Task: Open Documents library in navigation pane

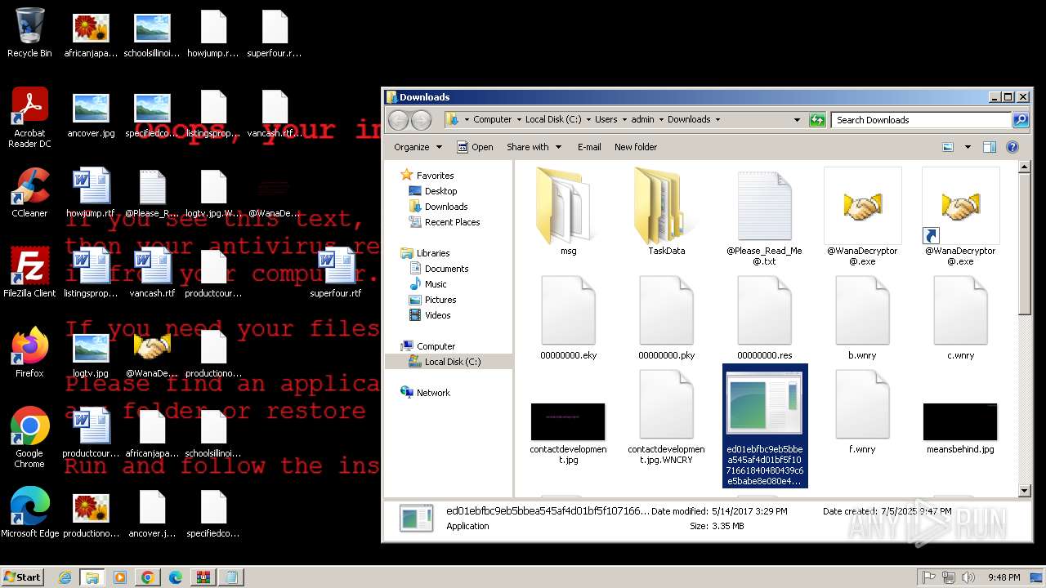Action: tap(446, 269)
